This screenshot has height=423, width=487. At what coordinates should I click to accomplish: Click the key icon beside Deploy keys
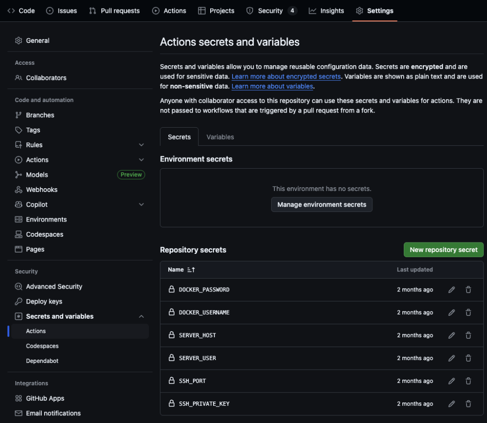point(19,302)
